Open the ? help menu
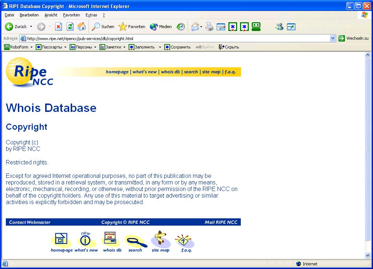 click(x=104, y=15)
